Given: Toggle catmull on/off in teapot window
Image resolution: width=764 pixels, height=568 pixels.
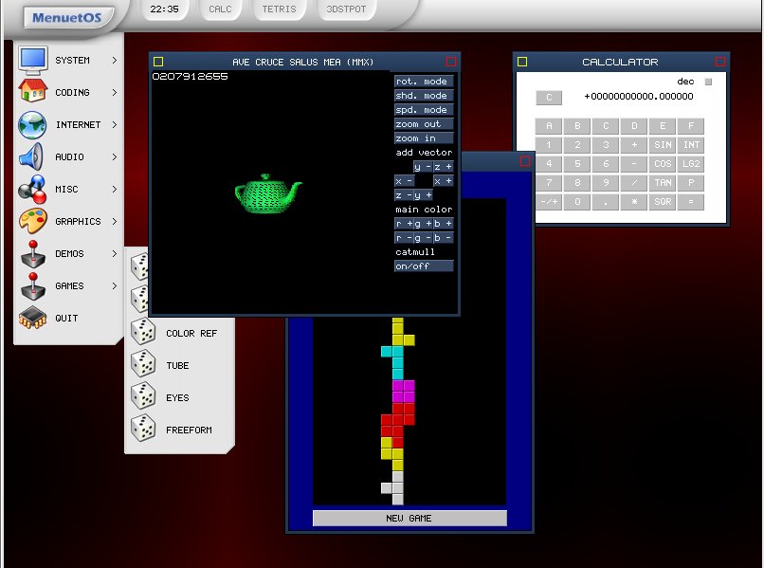Looking at the screenshot, I should [x=424, y=266].
